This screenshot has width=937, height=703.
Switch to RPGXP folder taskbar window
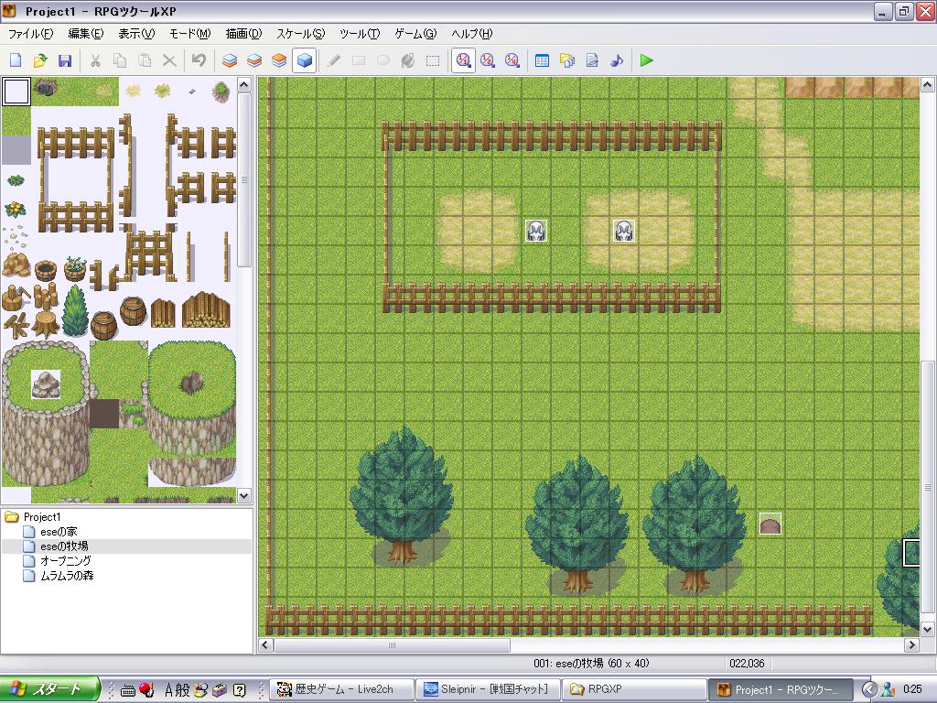pyautogui.click(x=635, y=689)
